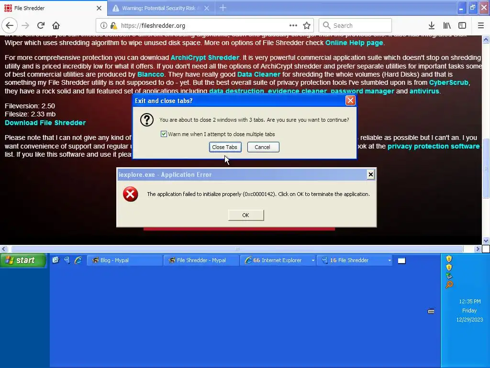Open the hamburger application menu
The height and width of the screenshot is (368, 490).
pos(481,26)
